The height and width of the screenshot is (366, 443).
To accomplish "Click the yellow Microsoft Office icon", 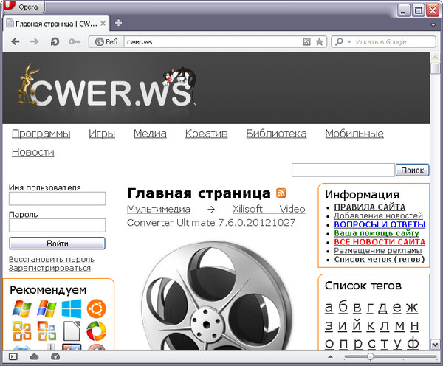I will [21, 331].
